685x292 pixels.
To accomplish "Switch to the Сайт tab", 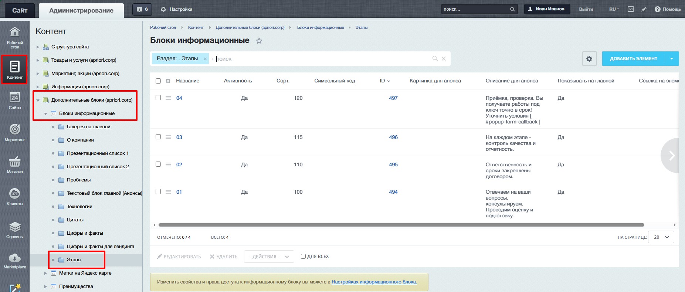I will click(x=20, y=10).
